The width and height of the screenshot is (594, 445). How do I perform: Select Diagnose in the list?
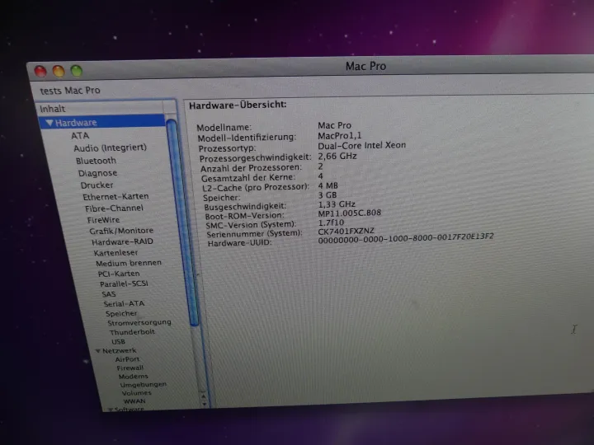point(97,173)
